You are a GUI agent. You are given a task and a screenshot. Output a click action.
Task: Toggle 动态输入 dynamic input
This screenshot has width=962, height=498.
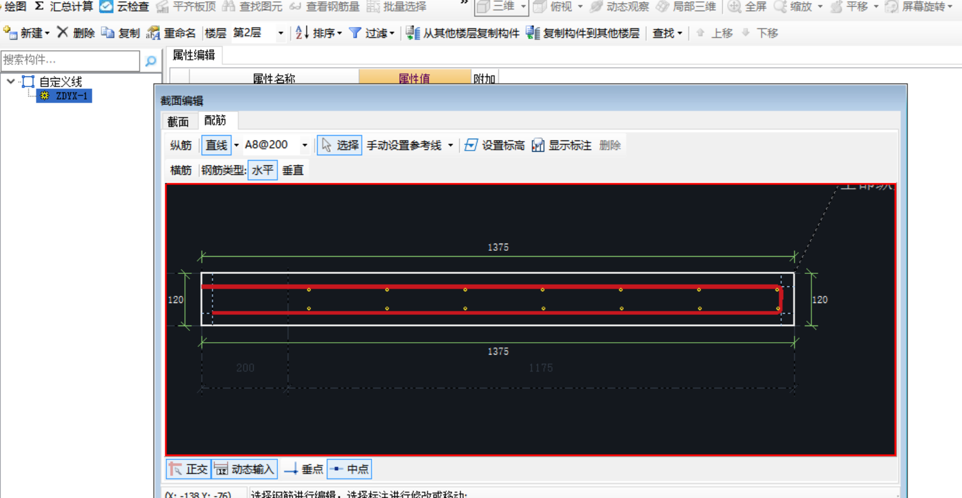pos(245,469)
